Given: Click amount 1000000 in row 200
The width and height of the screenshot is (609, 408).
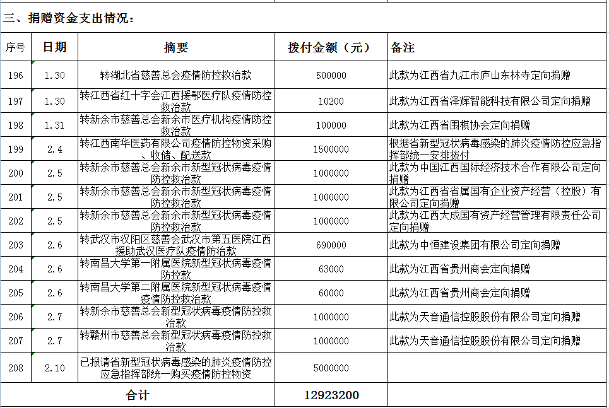Looking at the screenshot, I should pyautogui.click(x=331, y=173).
